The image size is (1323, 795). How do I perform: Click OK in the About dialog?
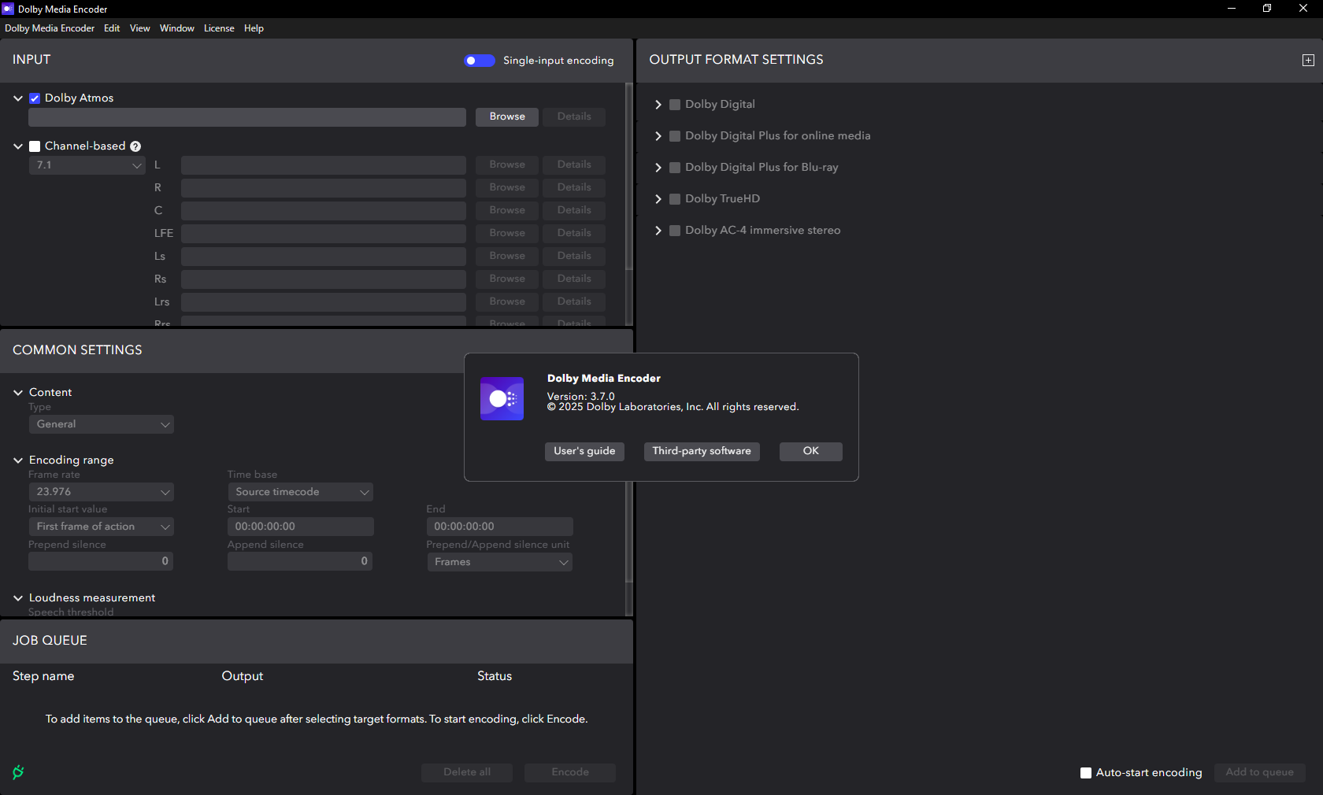pos(810,451)
